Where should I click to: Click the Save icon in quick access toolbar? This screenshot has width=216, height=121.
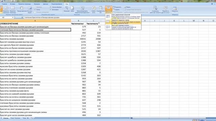2,1
